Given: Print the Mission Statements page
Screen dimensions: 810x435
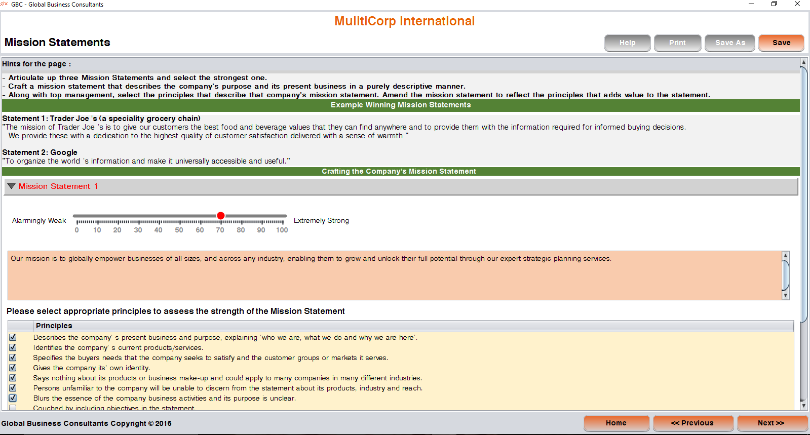Looking at the screenshot, I should [677, 43].
